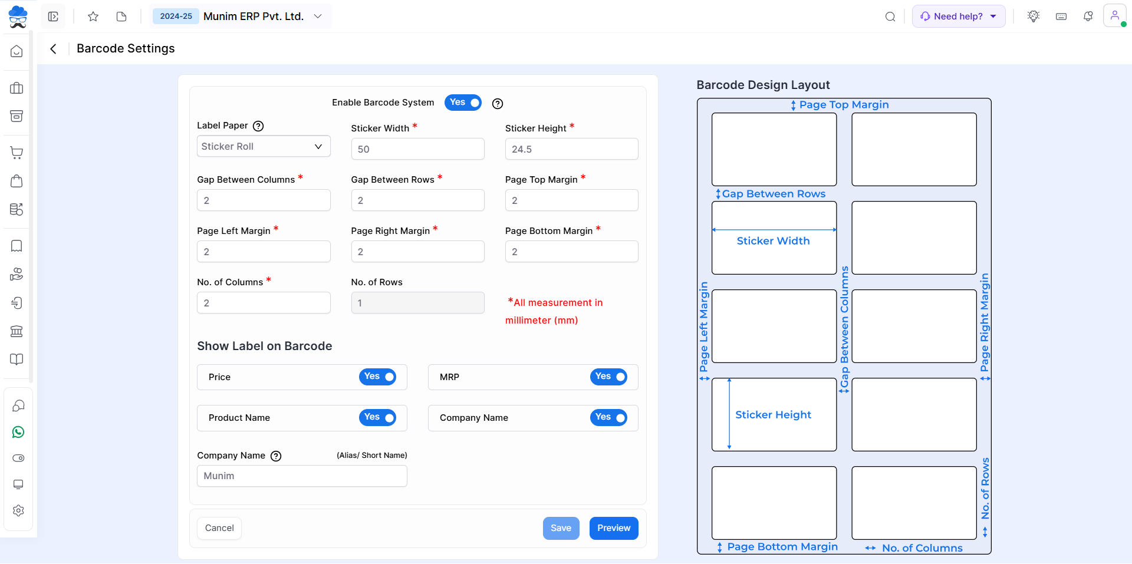Viewport: 1132px width, 564px height.
Task: Open the search icon in header
Action: coord(890,17)
